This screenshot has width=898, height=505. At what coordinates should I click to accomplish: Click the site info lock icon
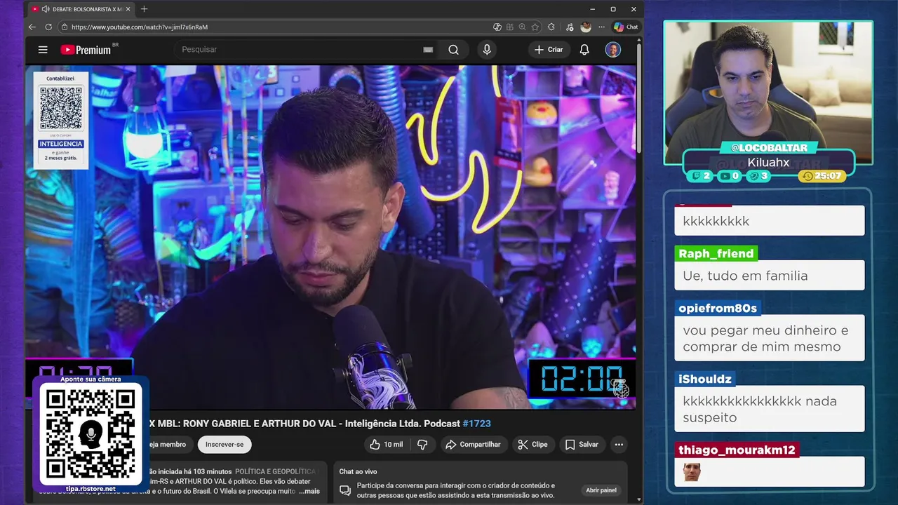(65, 27)
